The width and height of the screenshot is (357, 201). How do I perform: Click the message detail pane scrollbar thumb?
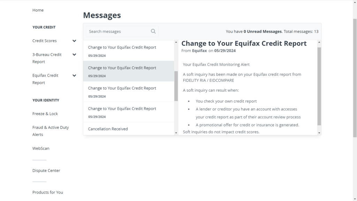pyautogui.click(x=319, y=86)
